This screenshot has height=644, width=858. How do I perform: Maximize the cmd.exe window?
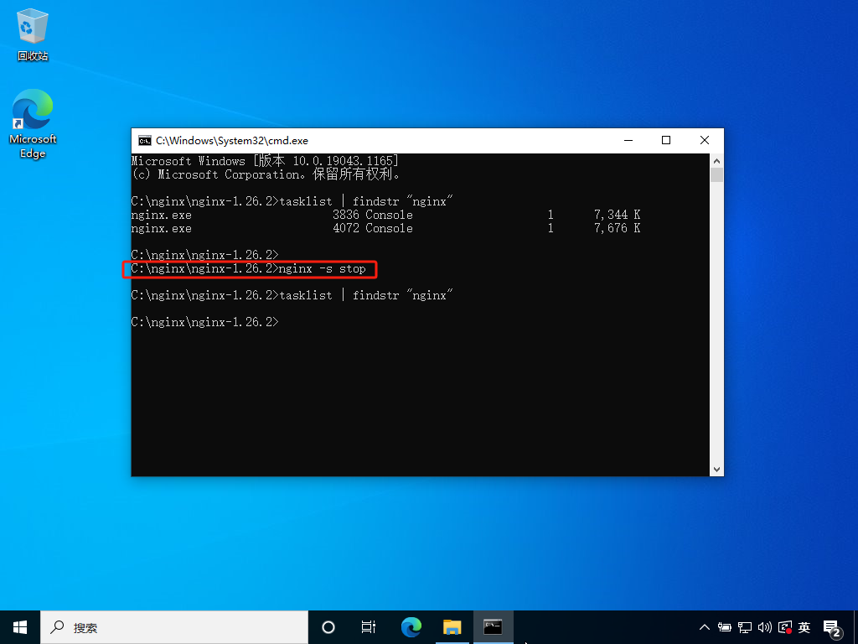point(666,141)
